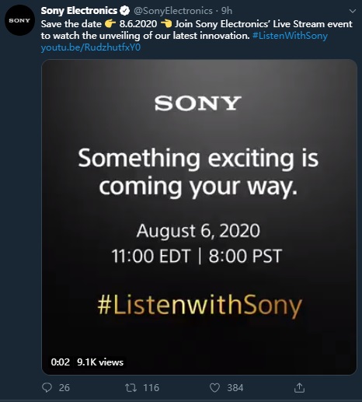Click the verified badge next to Sony Electronics
Image resolution: width=362 pixels, height=402 pixels.
coord(124,11)
